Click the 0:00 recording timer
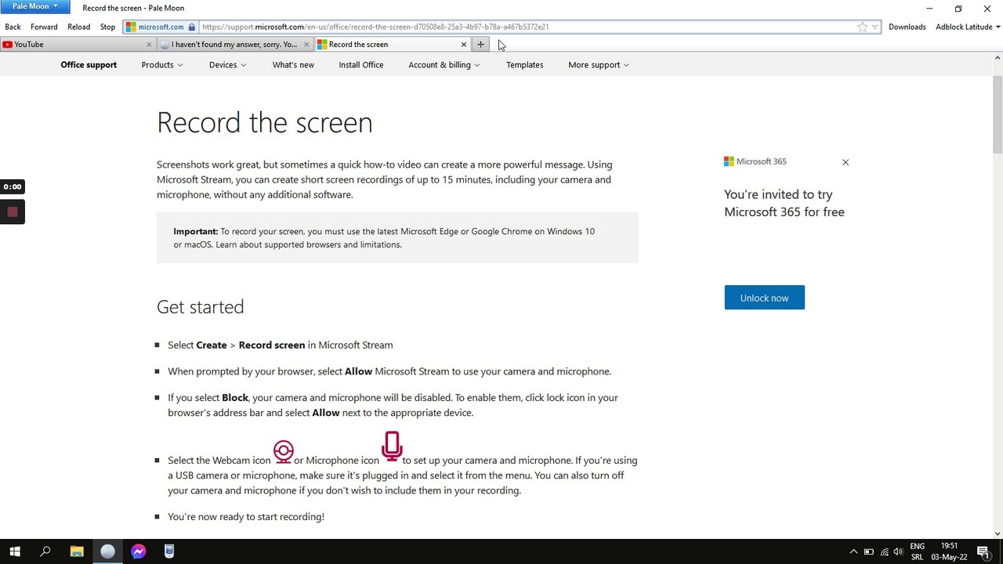This screenshot has width=1003, height=564. coord(13,186)
